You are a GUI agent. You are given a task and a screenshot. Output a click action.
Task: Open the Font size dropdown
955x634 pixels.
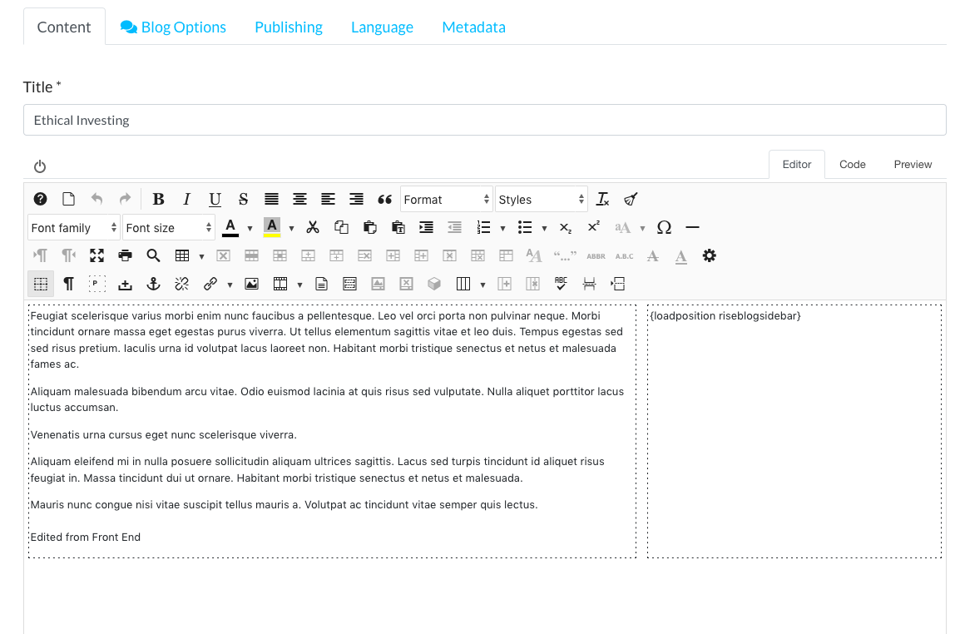(x=169, y=227)
